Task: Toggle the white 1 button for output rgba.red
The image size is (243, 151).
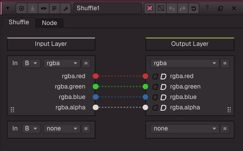Action: coord(163,77)
